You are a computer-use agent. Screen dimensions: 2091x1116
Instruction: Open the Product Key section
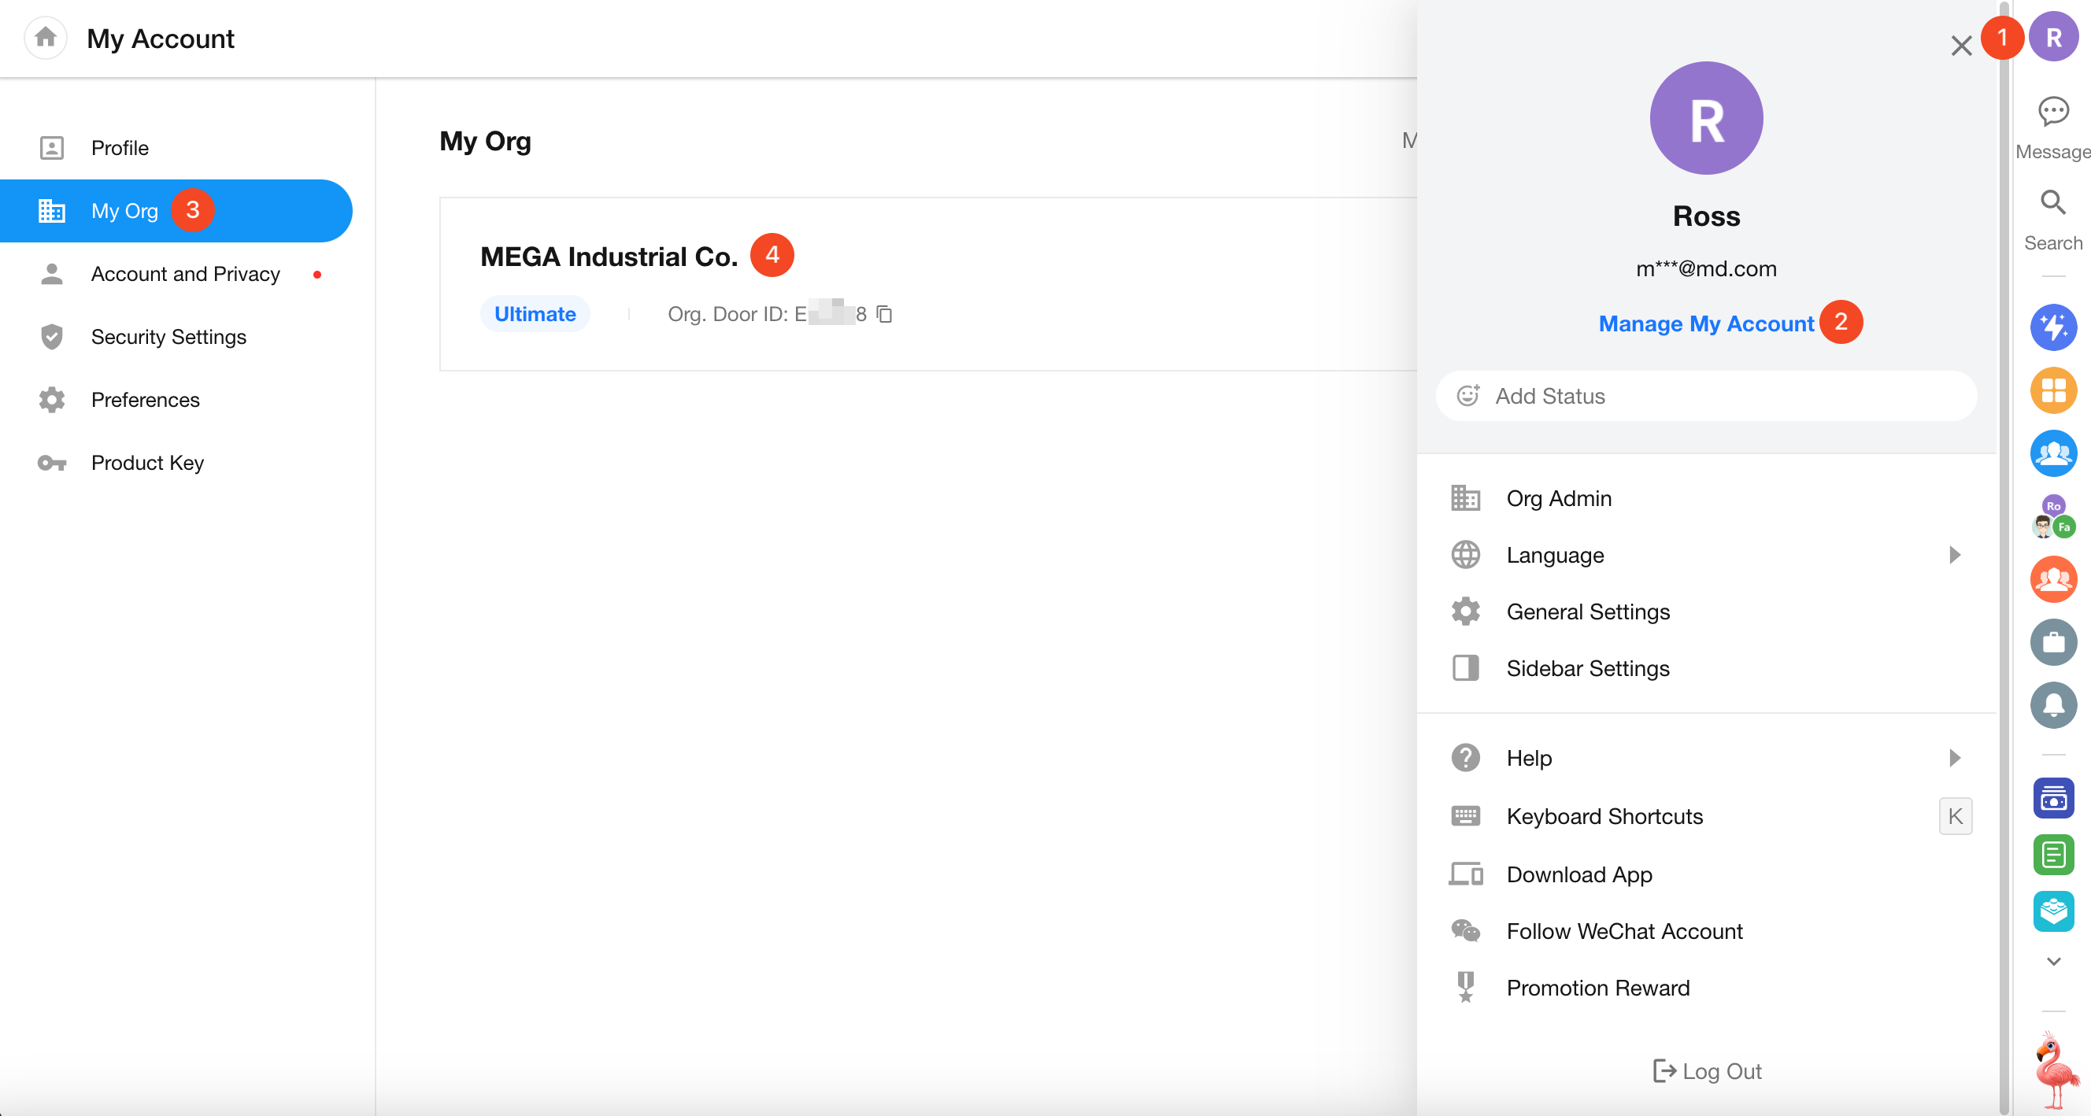pos(147,463)
